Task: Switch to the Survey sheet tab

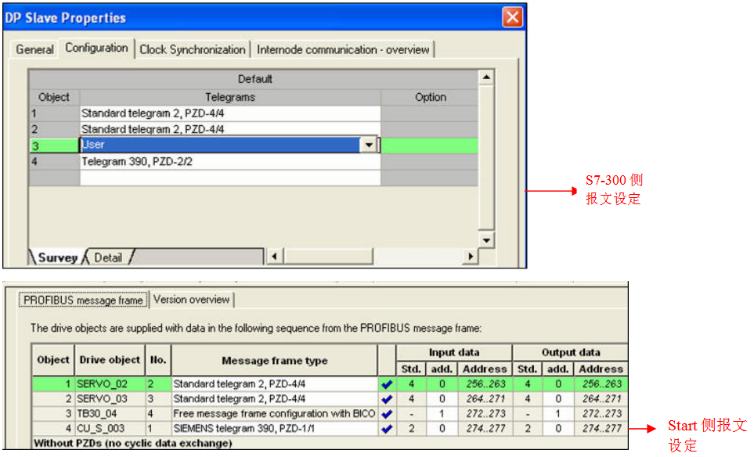Action: point(58,257)
